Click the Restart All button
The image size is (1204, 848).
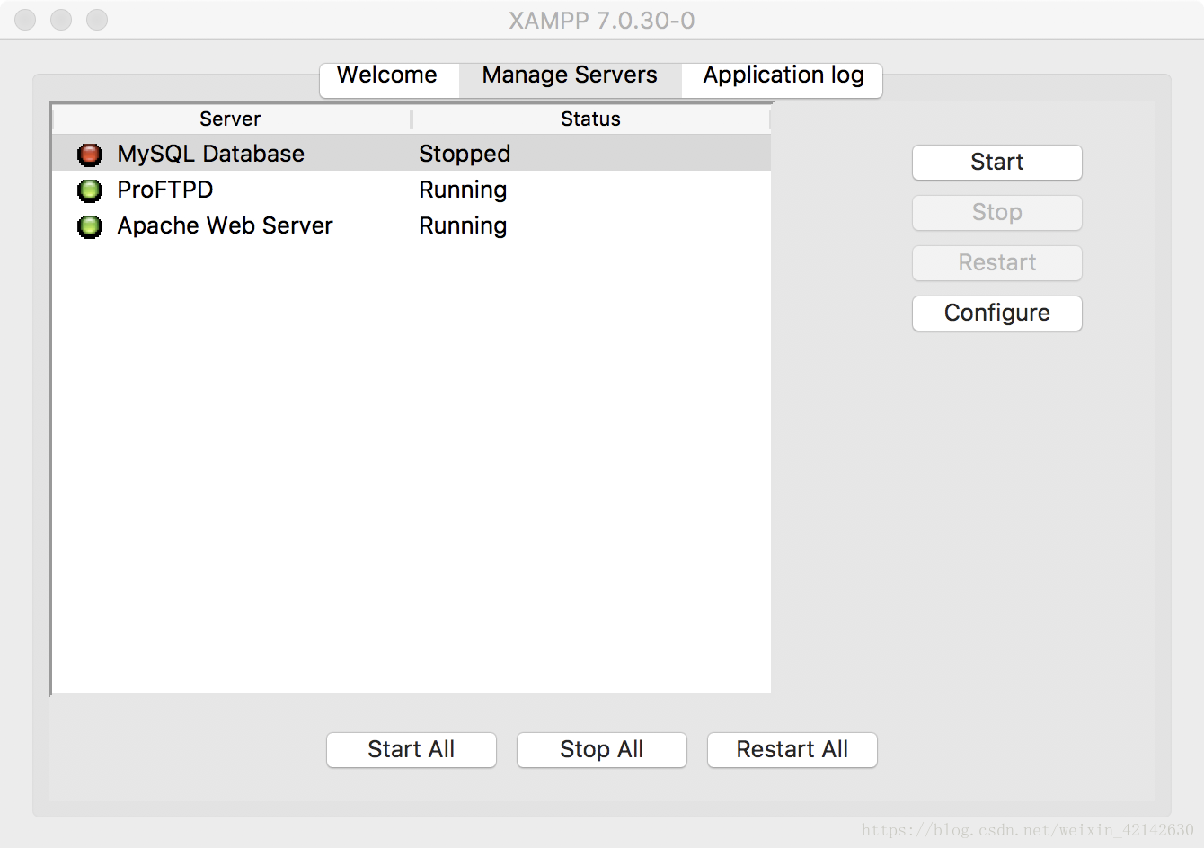tap(792, 750)
